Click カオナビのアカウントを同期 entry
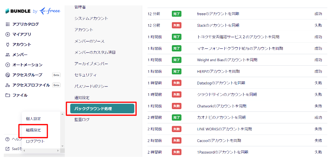The width and height of the screenshot is (335, 163). coord(221,117)
